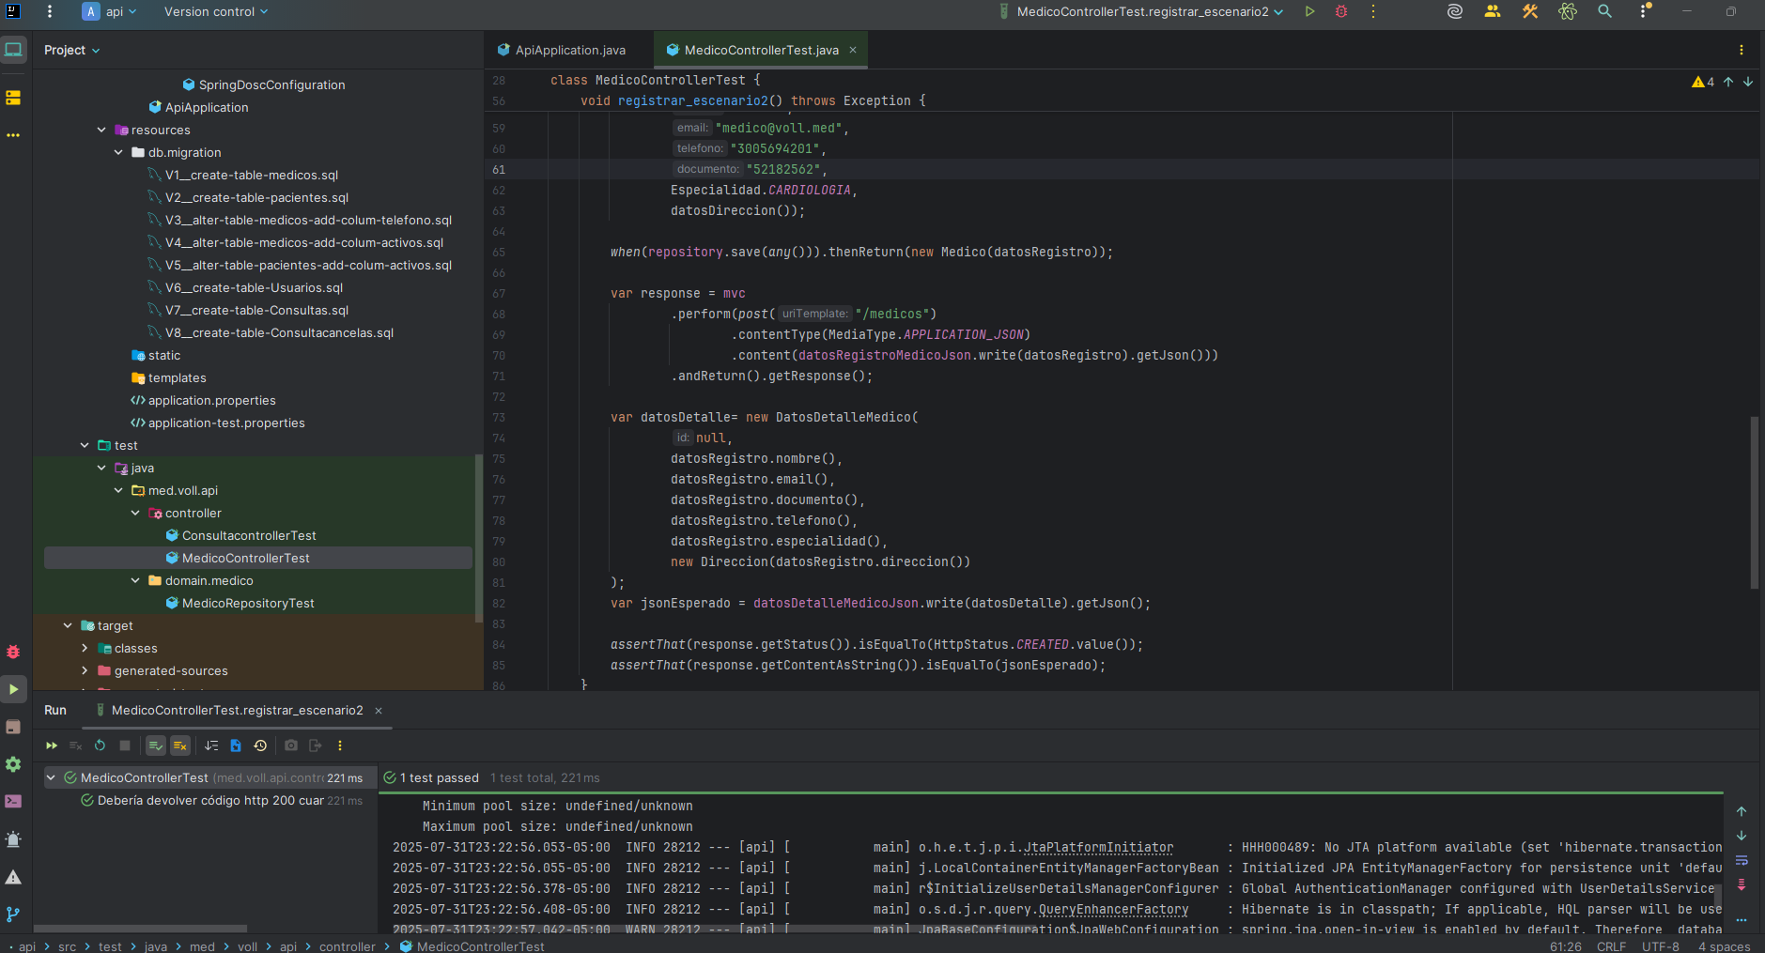Image resolution: width=1765 pixels, height=953 pixels.
Task: Collapse the domain.medico package
Action: tap(135, 580)
